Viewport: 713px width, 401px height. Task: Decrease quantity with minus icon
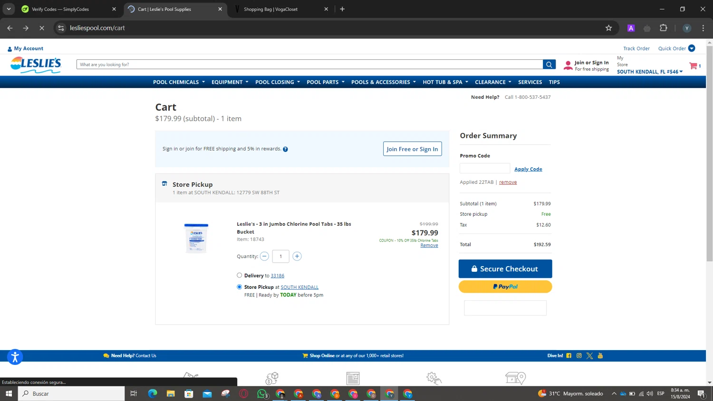(264, 257)
